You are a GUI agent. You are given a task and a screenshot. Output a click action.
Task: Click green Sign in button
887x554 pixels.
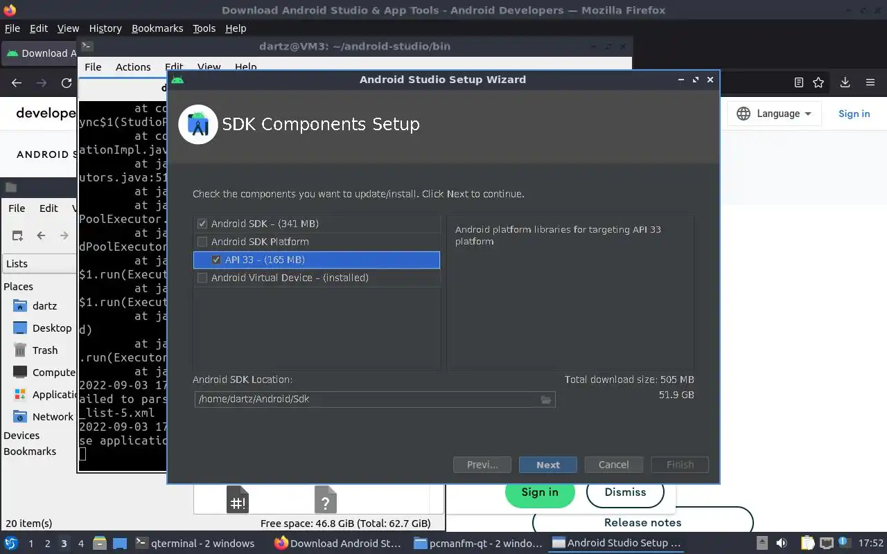(540, 492)
